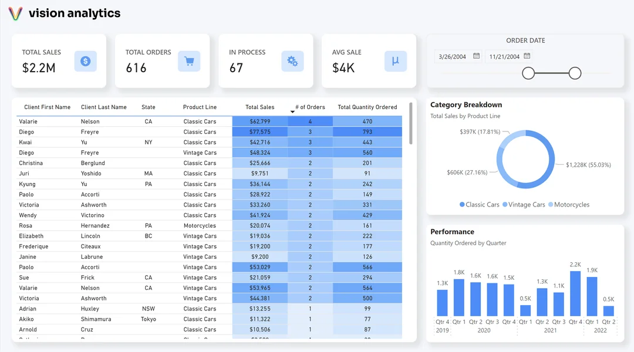Click the right handle of the Order Date slider
Screen dimensions: 634x352
[x=576, y=74]
